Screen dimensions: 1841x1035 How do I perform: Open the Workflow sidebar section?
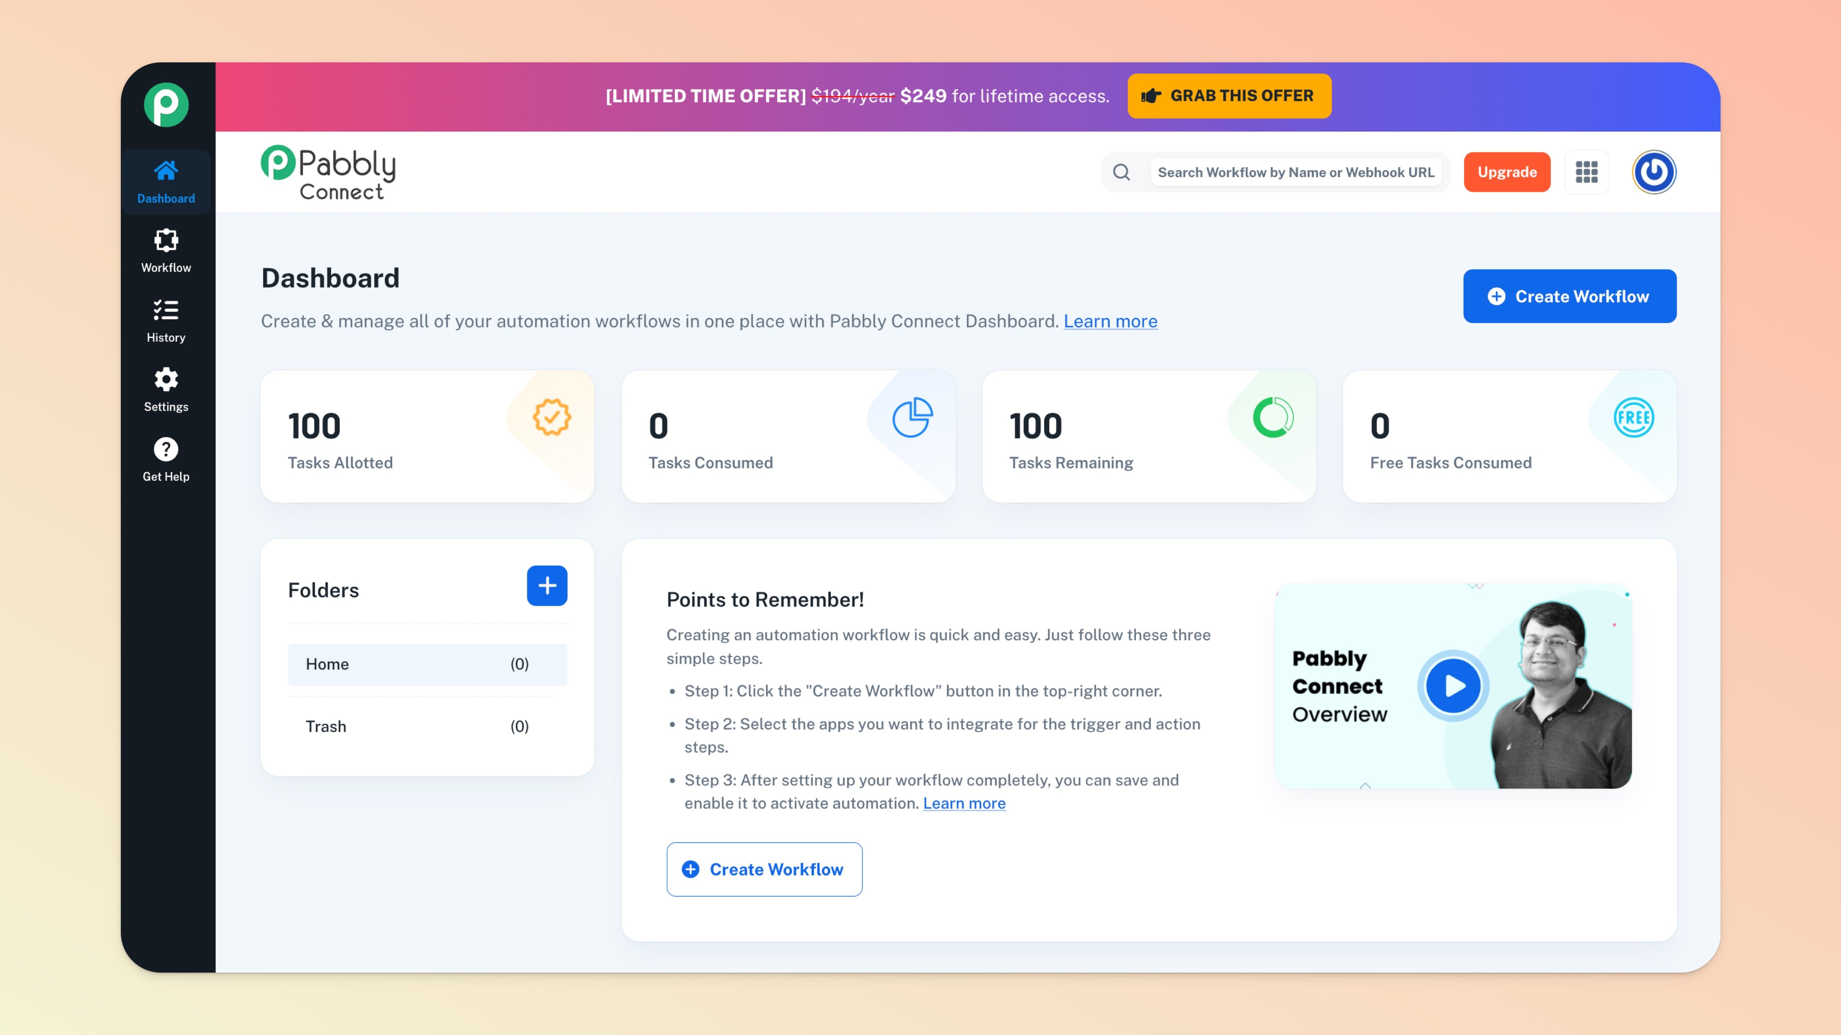coord(166,251)
